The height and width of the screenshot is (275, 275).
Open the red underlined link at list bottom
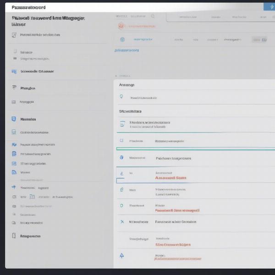(178, 258)
